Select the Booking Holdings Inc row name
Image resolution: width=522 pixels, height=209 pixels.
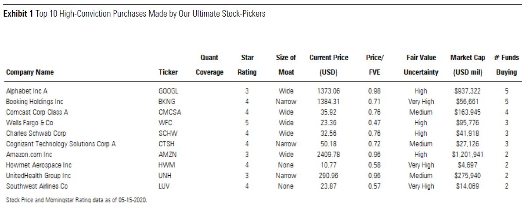(x=35, y=102)
